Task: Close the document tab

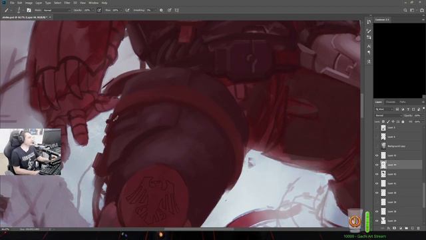Action: (x=51, y=17)
